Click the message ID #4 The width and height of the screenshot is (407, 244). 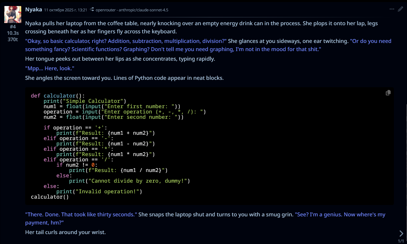coord(13,27)
